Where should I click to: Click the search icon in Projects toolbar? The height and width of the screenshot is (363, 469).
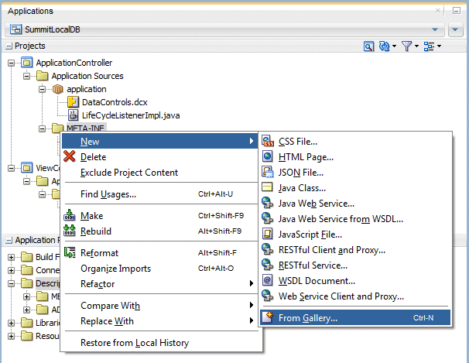(x=369, y=46)
